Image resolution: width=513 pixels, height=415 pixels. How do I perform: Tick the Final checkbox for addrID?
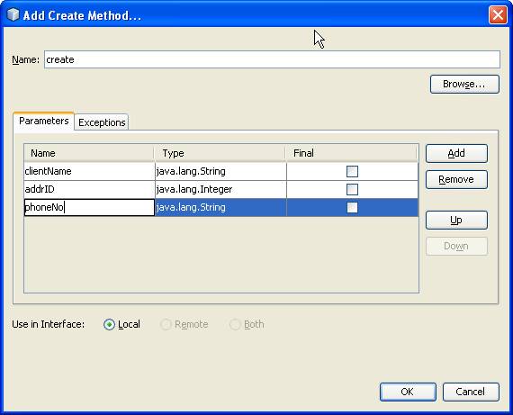(x=352, y=189)
